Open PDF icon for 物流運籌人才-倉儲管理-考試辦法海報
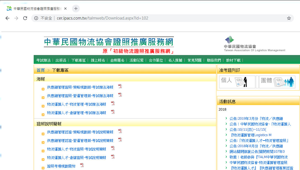 [113, 112]
